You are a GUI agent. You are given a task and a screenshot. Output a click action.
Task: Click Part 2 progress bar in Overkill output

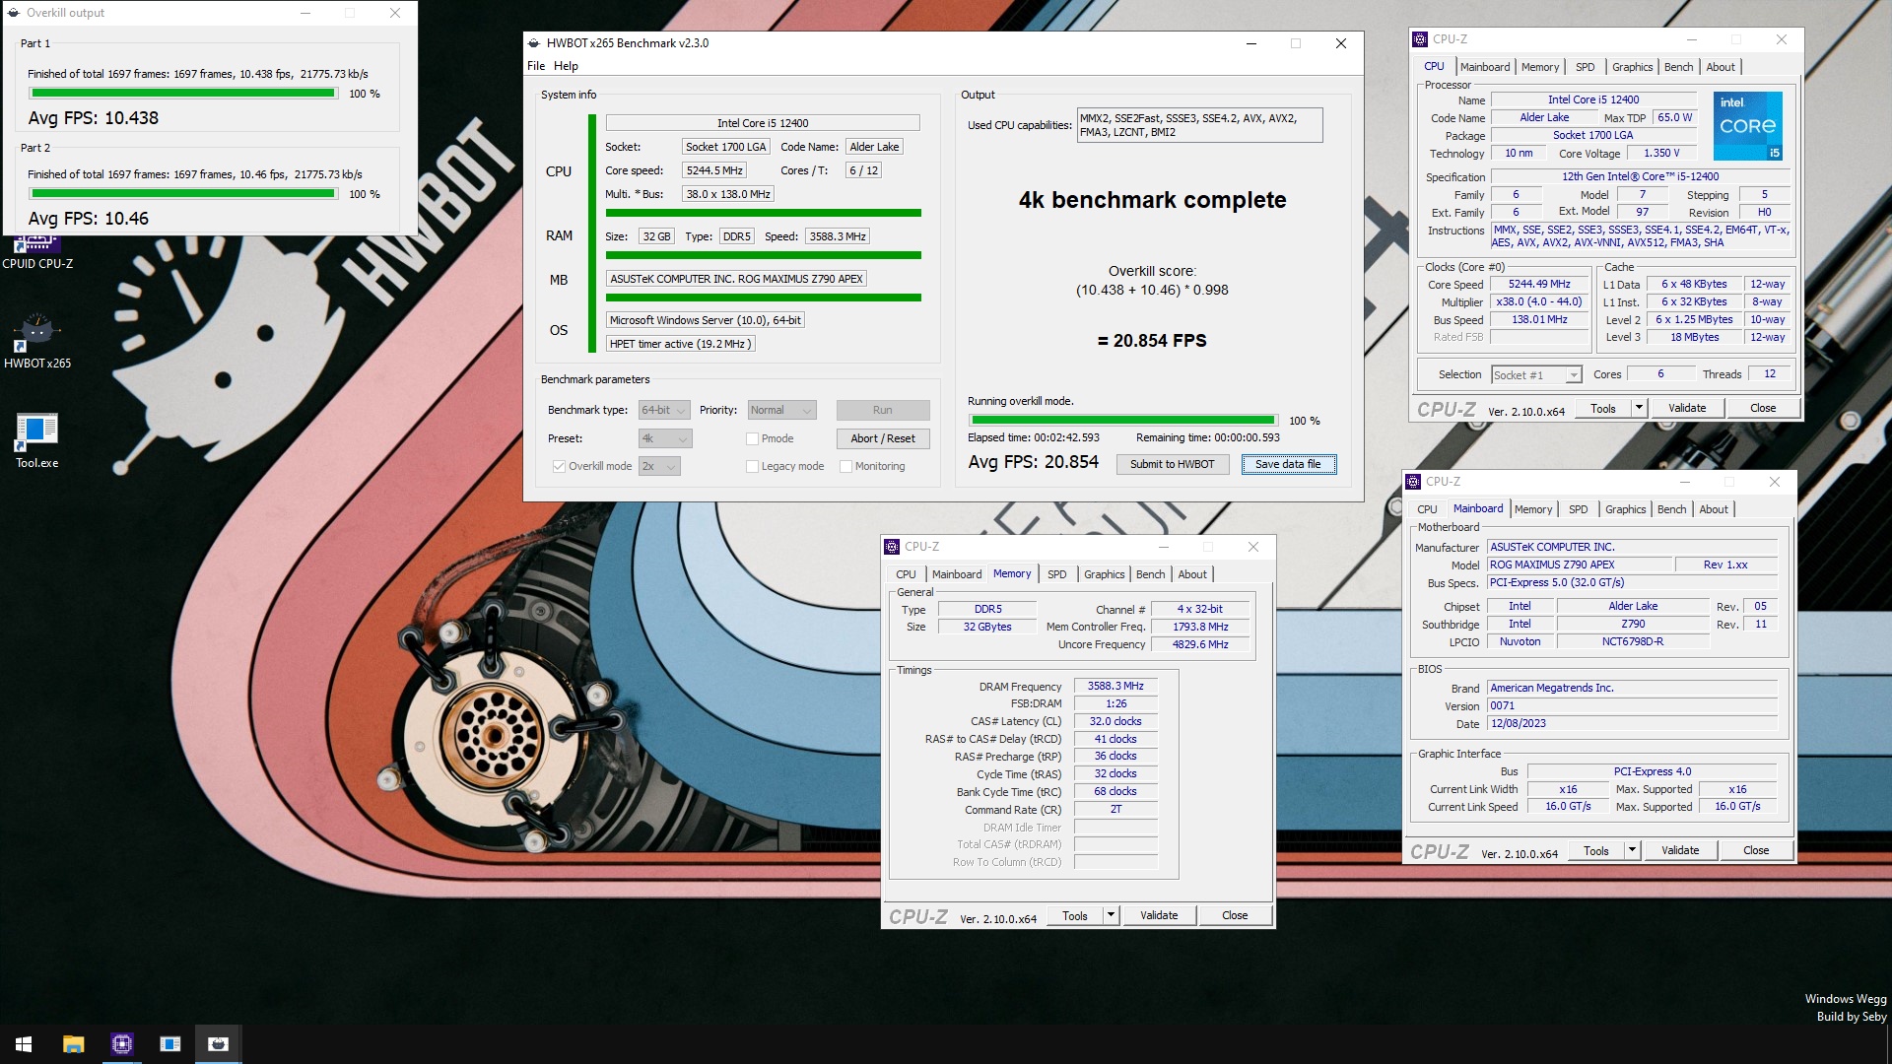[183, 194]
